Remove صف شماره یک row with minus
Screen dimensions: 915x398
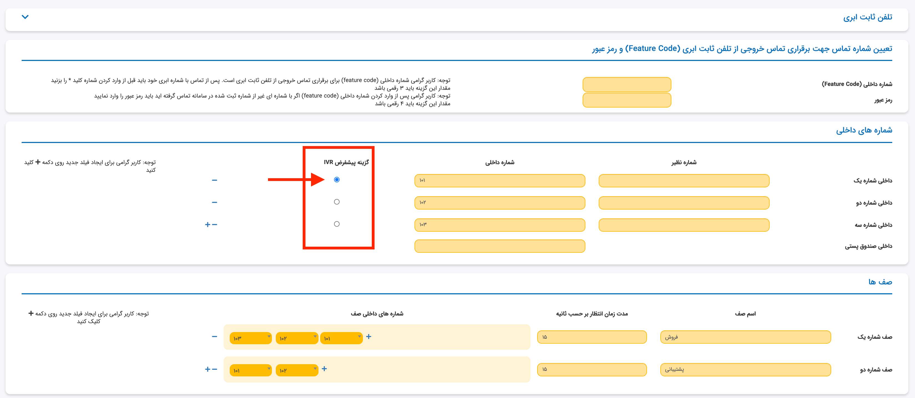point(214,336)
